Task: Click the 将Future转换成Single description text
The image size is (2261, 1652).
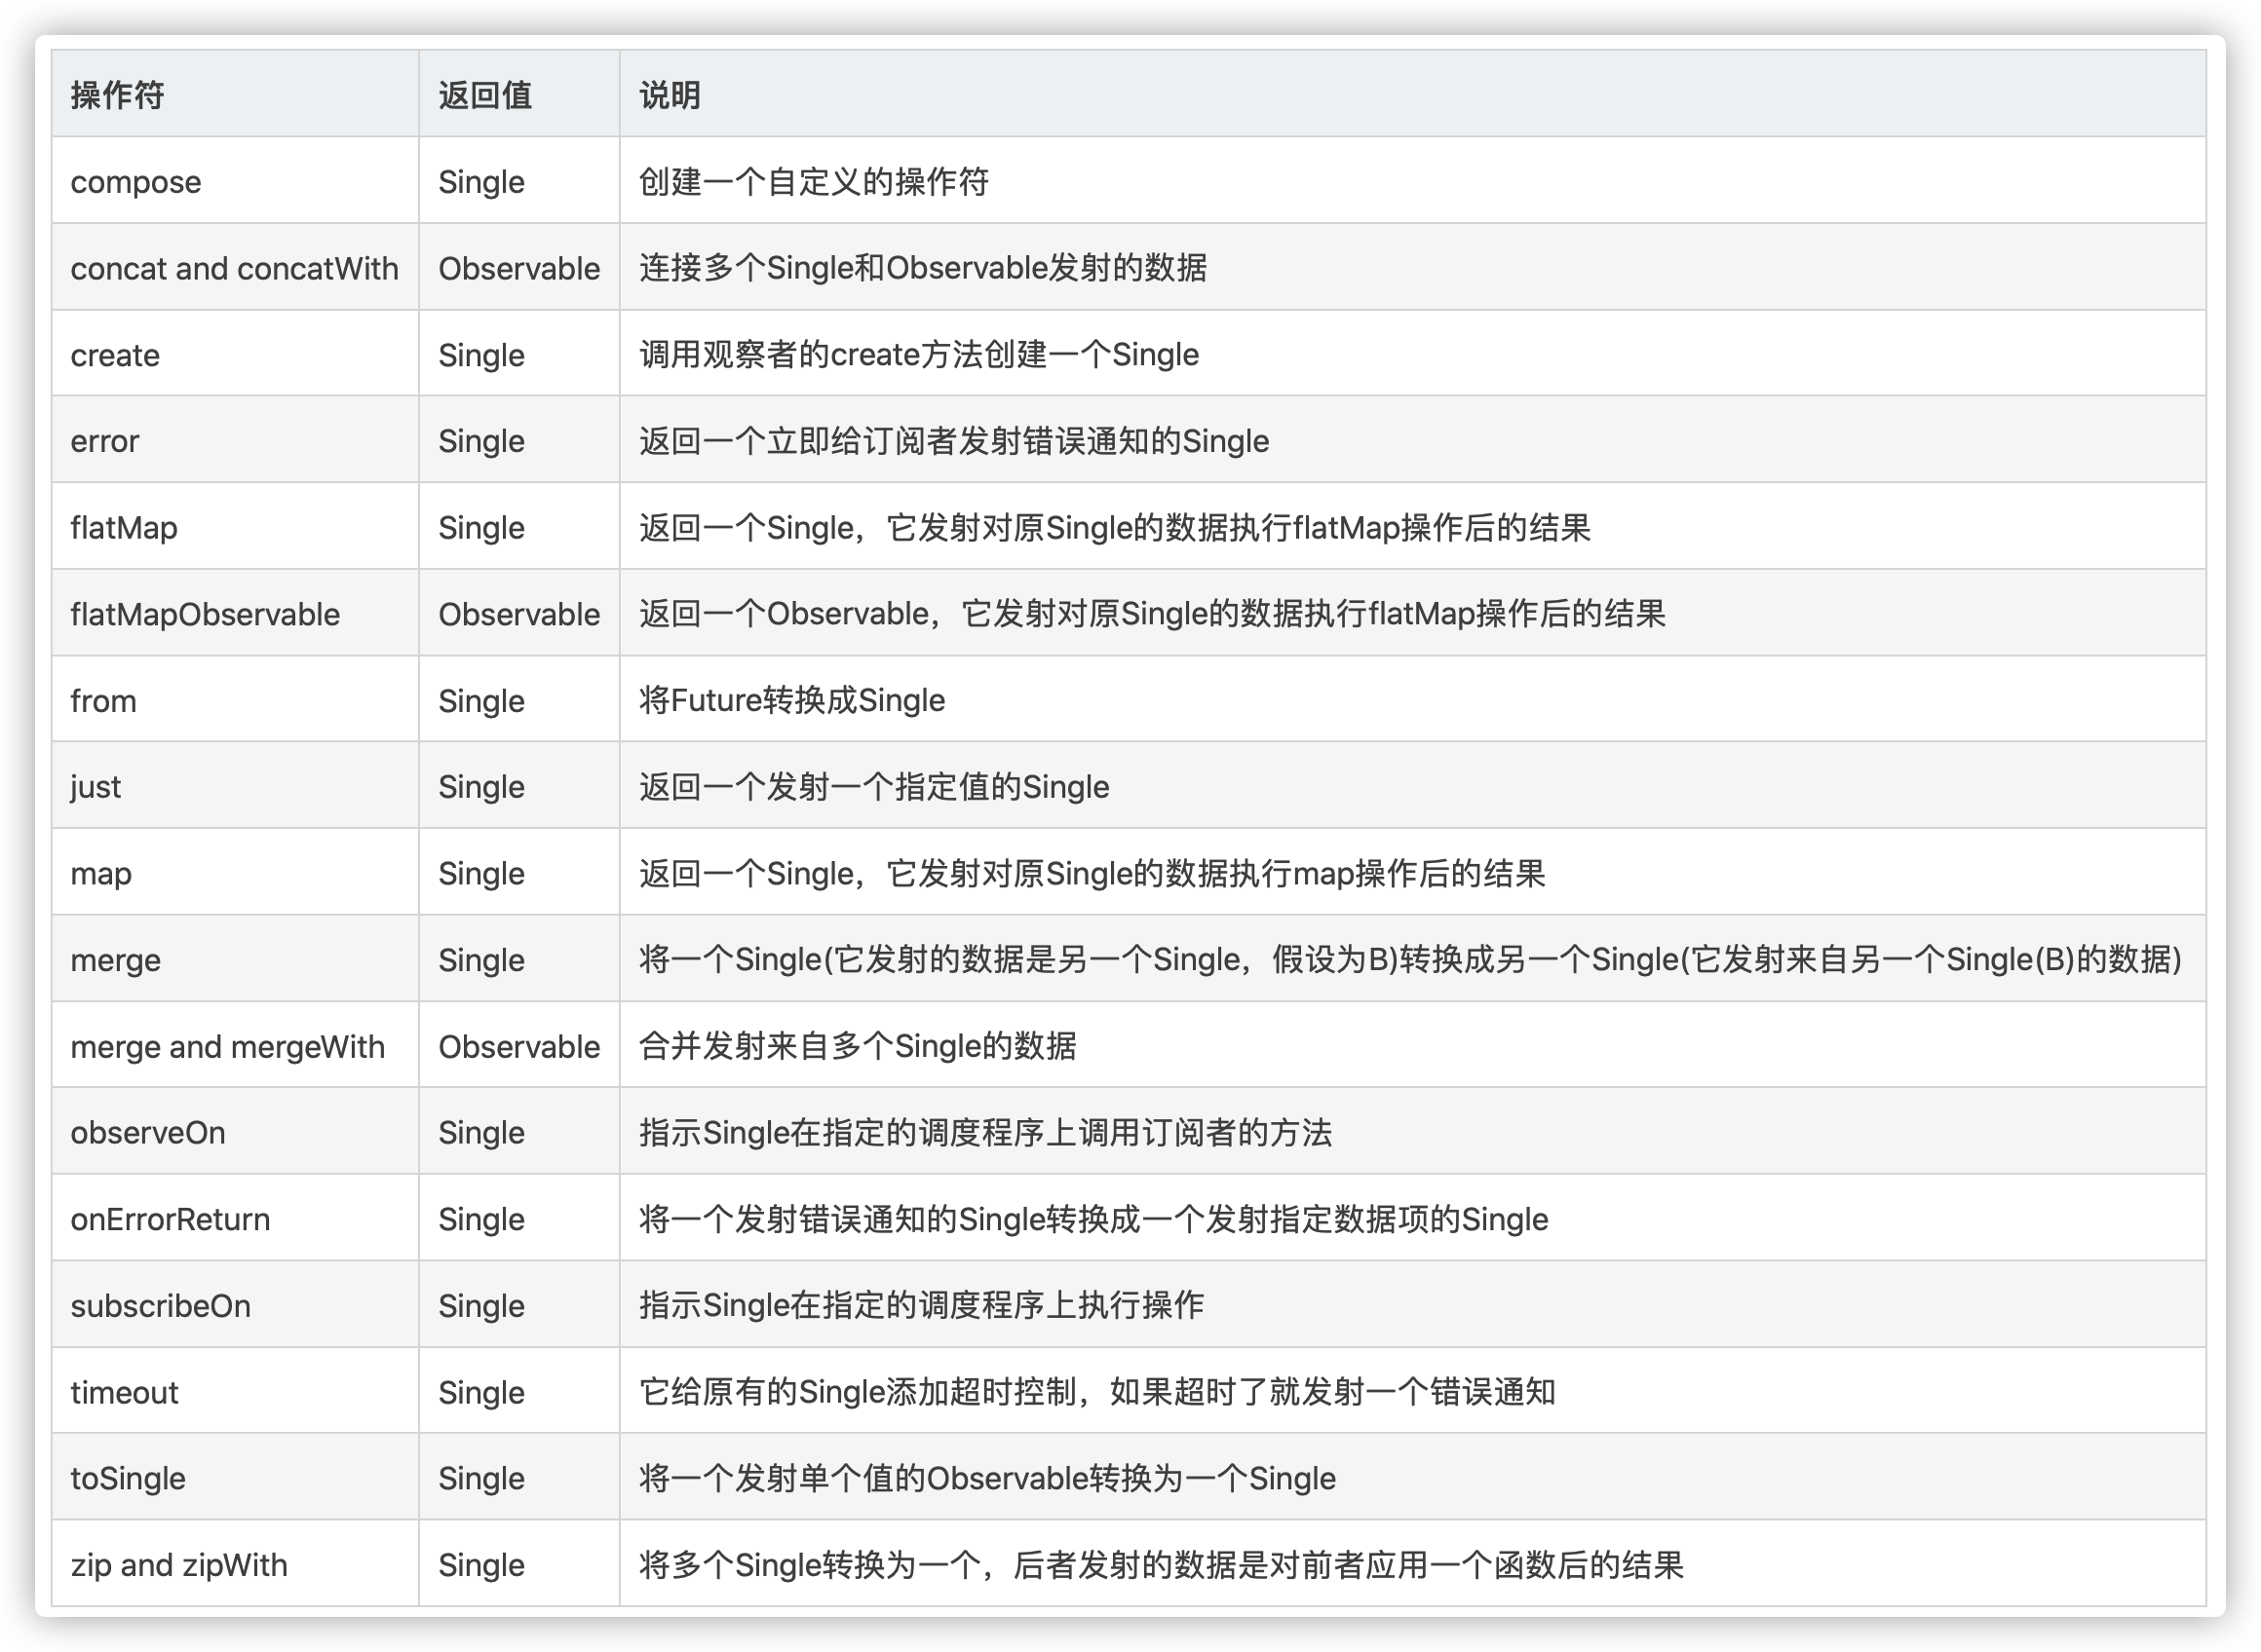Action: [791, 700]
